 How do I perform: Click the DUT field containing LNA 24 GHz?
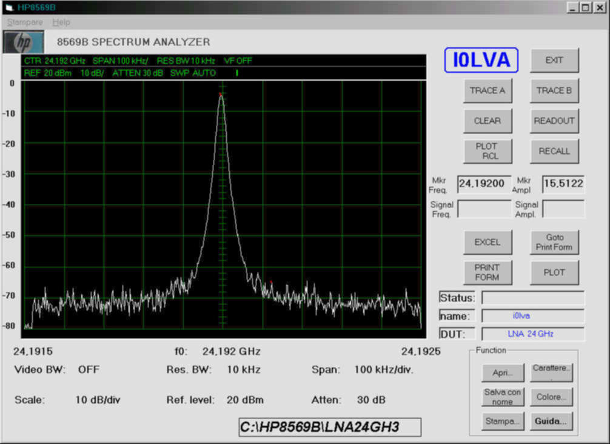click(x=533, y=334)
